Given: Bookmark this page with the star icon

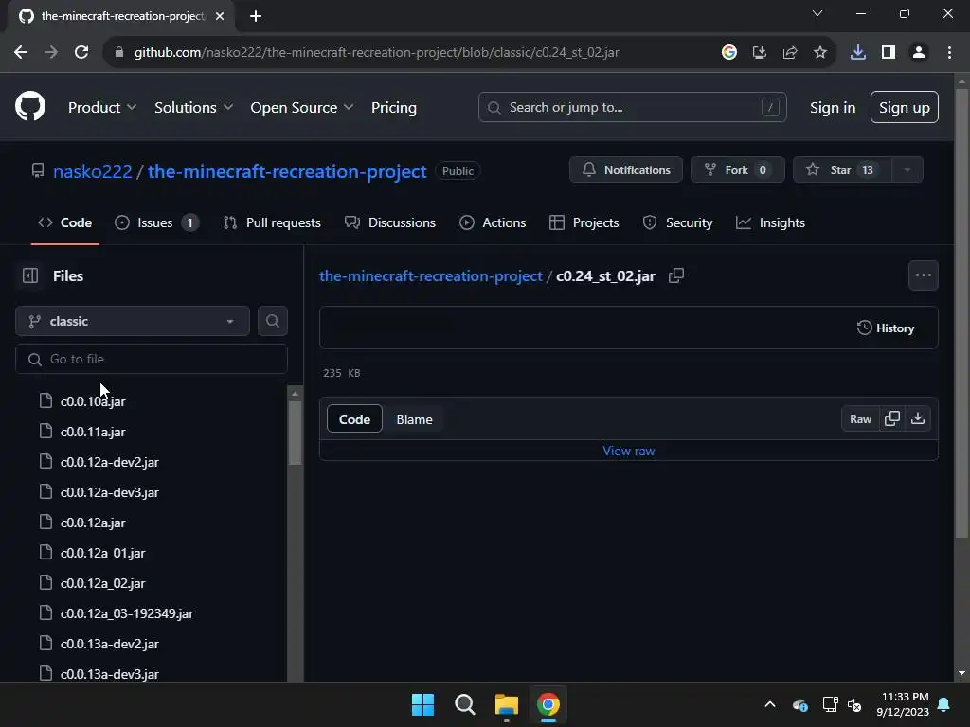Looking at the screenshot, I should [820, 53].
